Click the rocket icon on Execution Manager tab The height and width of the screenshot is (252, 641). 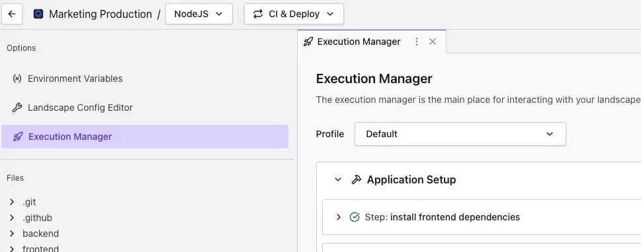(308, 42)
